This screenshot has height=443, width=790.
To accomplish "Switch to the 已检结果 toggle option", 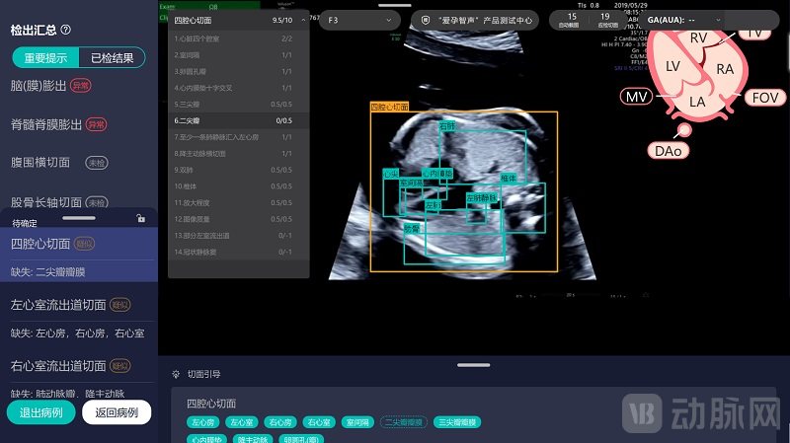I will click(x=112, y=58).
